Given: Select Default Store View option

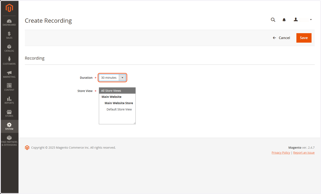Looking at the screenshot, I should [x=117, y=109].
